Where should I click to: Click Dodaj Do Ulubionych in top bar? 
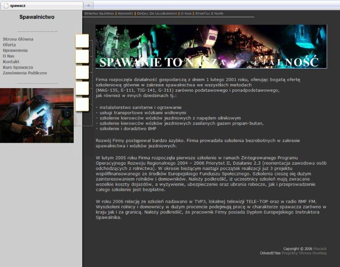point(156,14)
